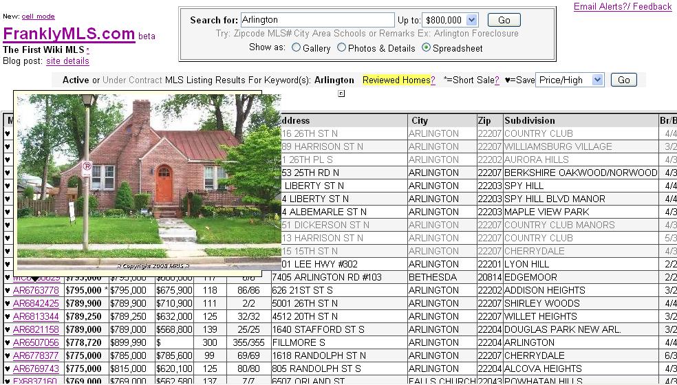Click the $778,720 bold price cell

pyautogui.click(x=83, y=342)
